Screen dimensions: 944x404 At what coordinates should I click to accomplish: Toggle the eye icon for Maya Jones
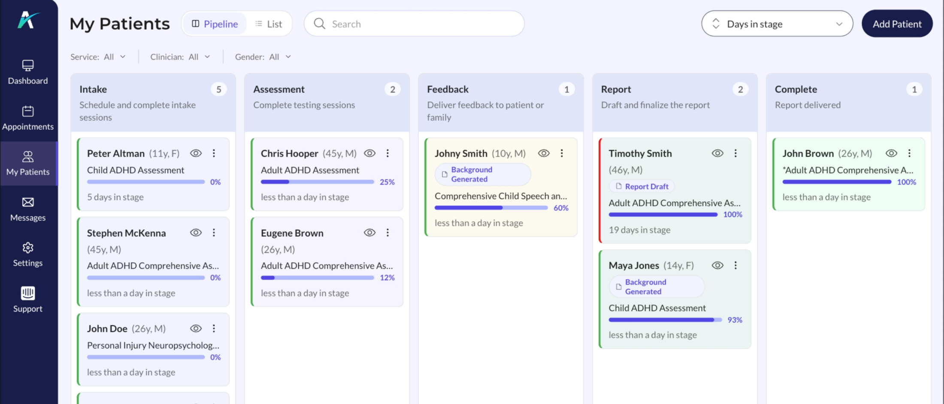tap(717, 266)
